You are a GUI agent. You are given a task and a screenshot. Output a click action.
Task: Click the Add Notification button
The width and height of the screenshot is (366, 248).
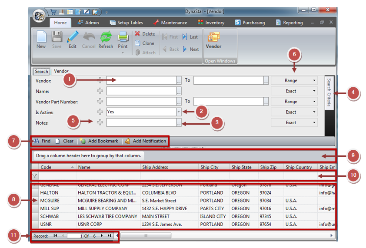[145, 141]
